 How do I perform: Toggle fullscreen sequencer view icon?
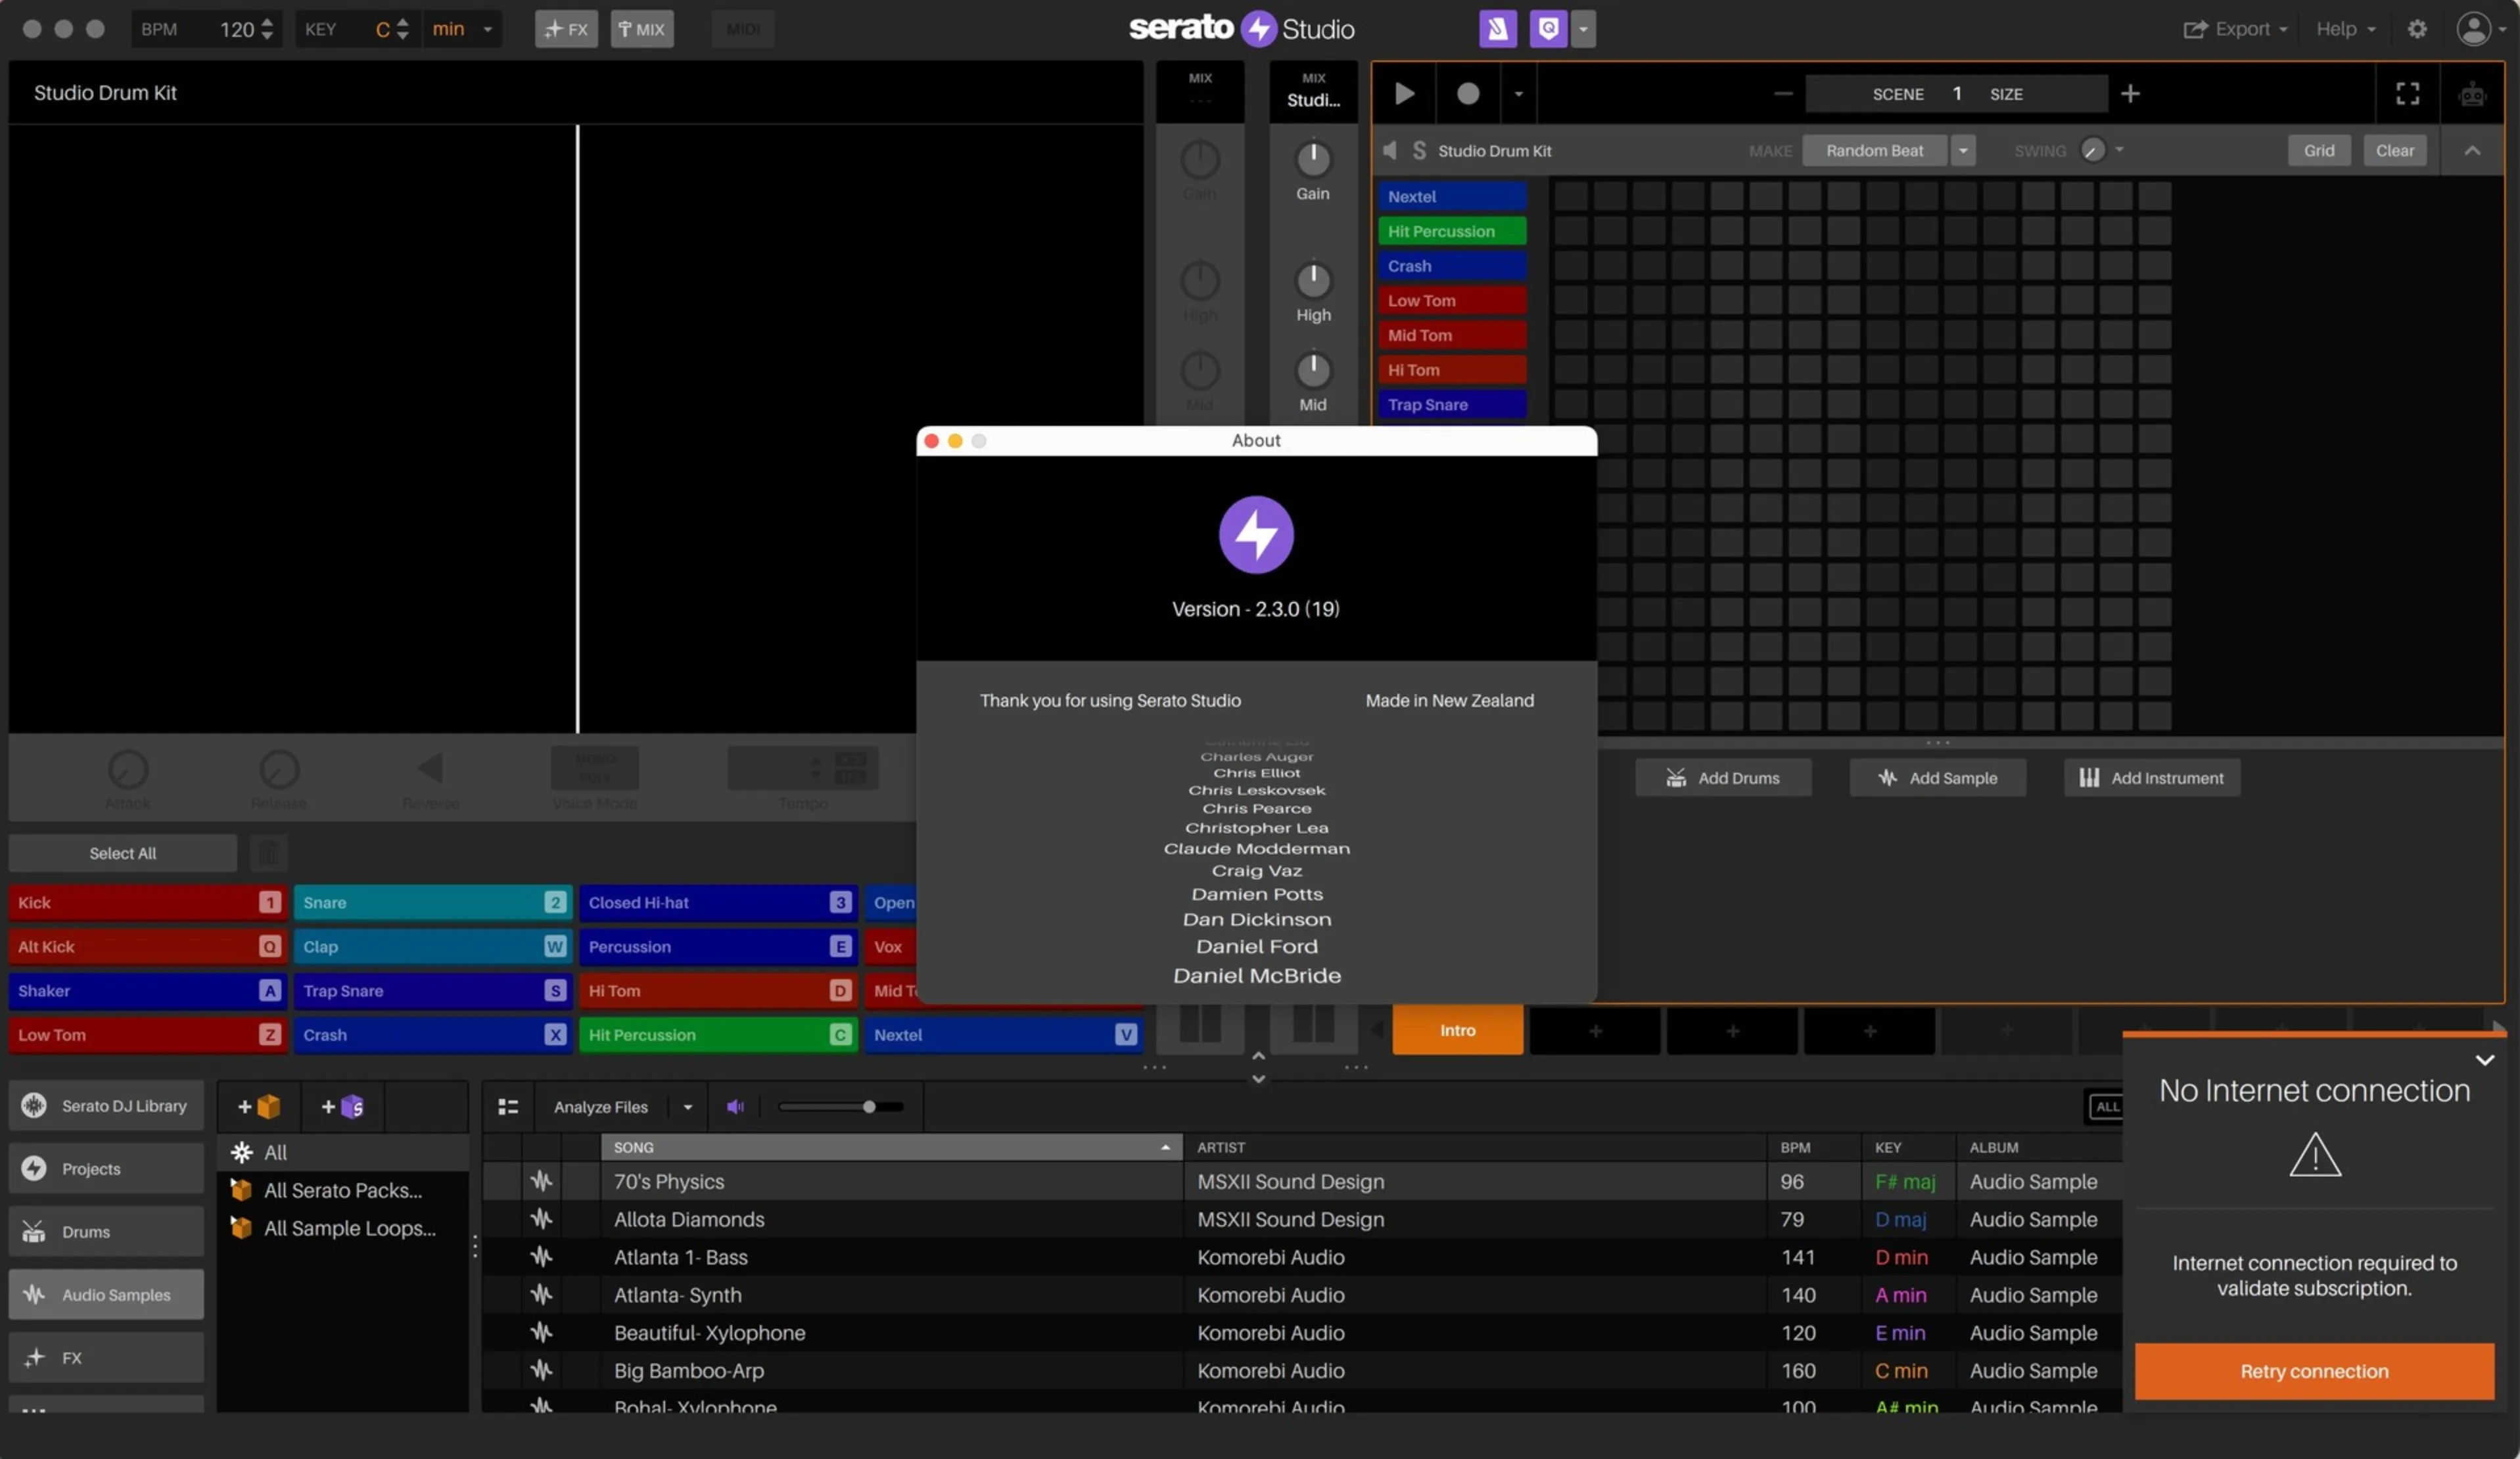(x=2407, y=93)
